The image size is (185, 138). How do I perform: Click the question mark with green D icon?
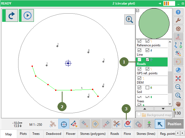(181, 45)
